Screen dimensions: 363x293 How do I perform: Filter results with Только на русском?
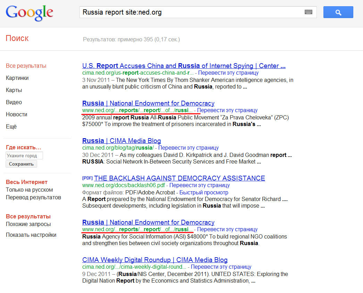[29, 190]
